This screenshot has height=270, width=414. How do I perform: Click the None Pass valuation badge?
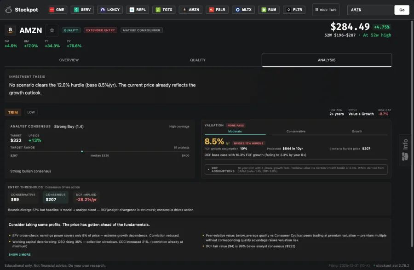click(236, 126)
